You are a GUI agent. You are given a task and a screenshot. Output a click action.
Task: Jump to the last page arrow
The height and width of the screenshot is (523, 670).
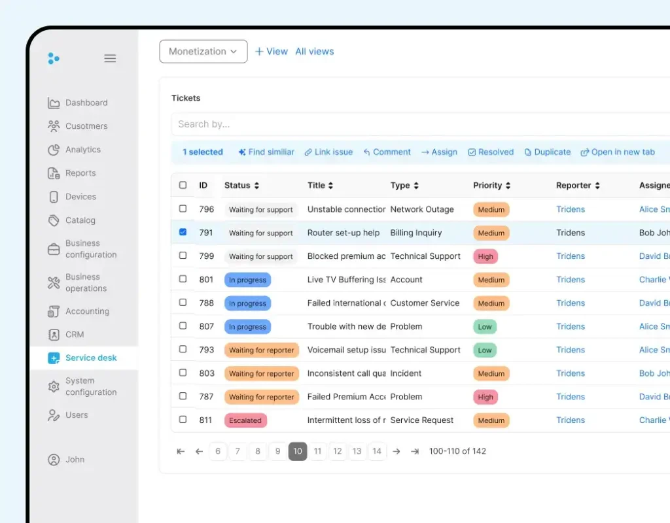tap(415, 451)
